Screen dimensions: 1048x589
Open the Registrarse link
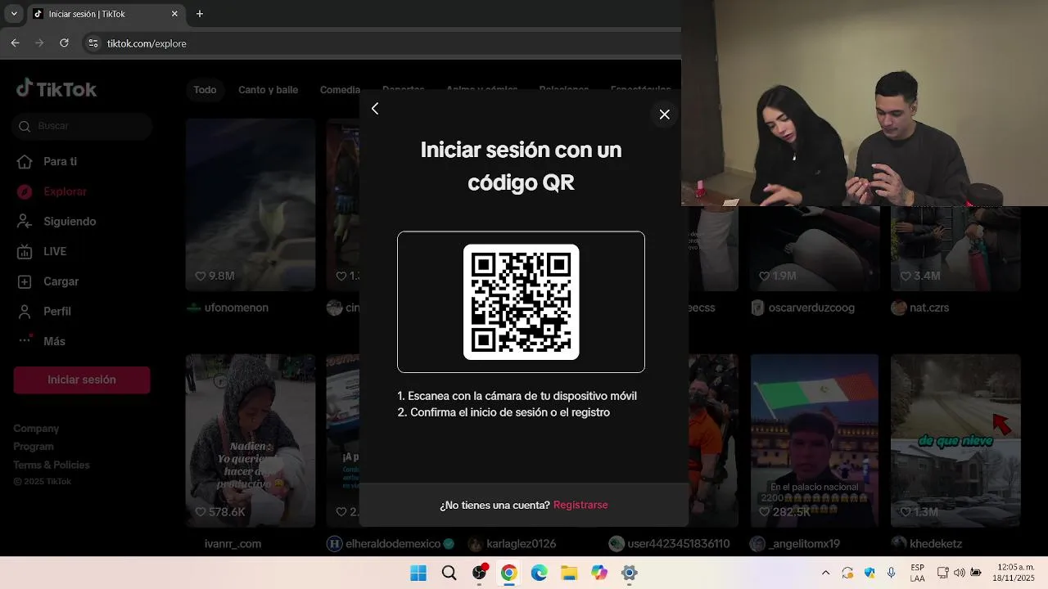[x=580, y=505]
